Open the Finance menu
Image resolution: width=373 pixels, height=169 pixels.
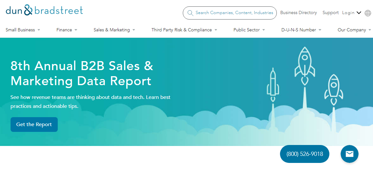[64, 30]
